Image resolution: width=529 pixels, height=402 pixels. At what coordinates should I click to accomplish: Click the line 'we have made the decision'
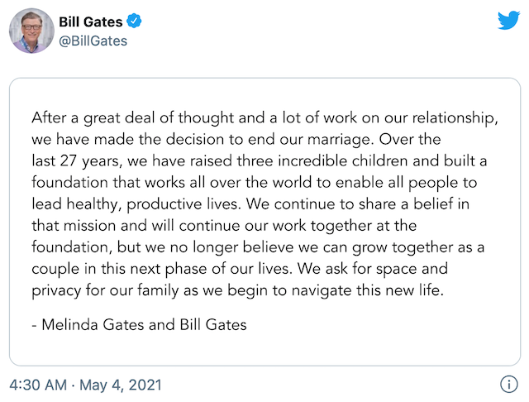(236, 140)
